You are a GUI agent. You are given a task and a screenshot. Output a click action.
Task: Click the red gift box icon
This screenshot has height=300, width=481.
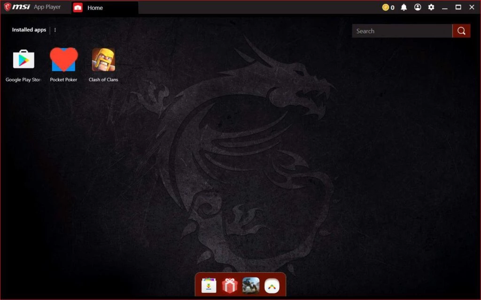tap(230, 285)
